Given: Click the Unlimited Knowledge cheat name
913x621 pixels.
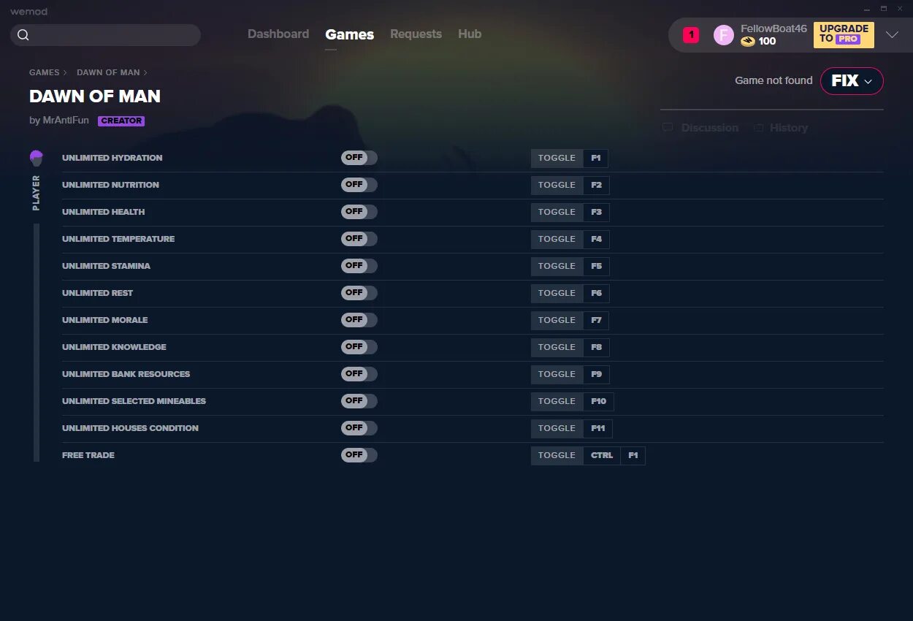Looking at the screenshot, I should tap(114, 347).
